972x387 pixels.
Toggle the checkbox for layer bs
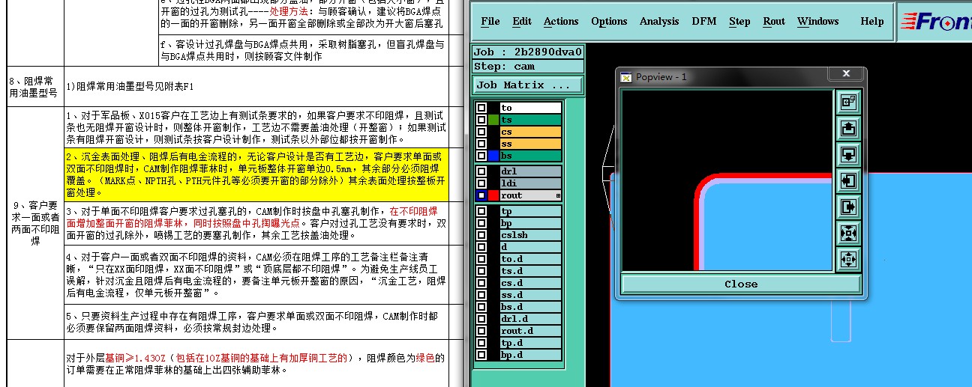481,156
